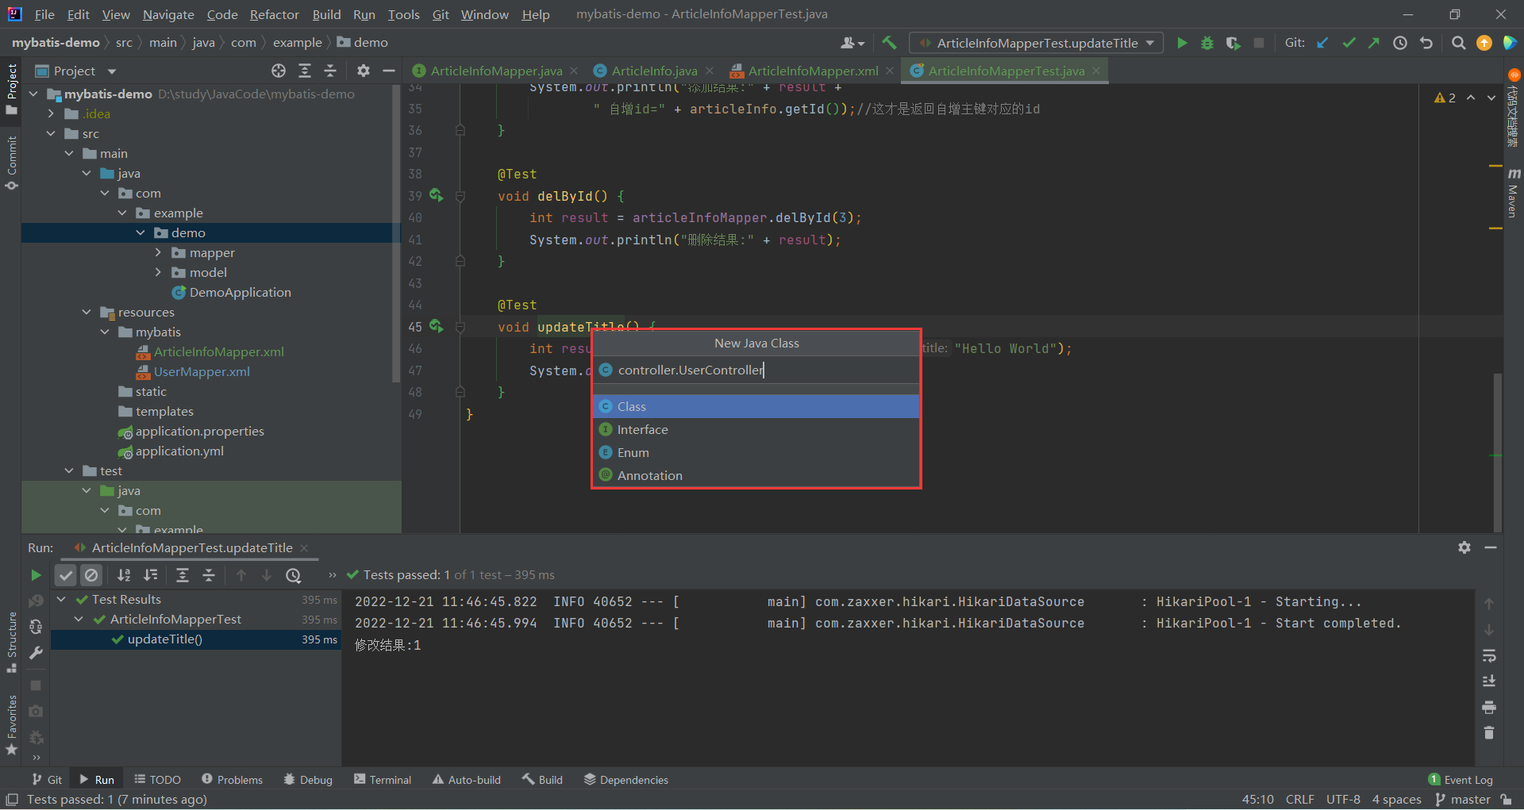Click run gutter icon at line 45
1524x810 pixels.
pos(436,325)
